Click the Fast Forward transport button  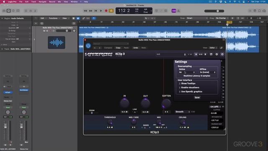tap(90, 11)
